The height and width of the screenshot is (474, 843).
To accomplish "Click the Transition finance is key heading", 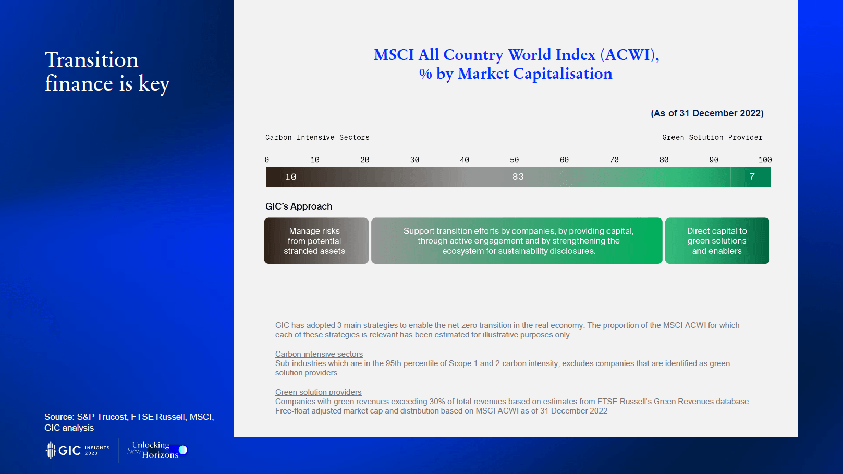I will 107,72.
